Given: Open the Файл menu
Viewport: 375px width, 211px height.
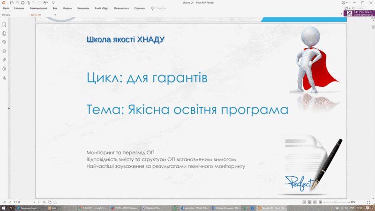Looking at the screenshot, I should [x=6, y=8].
